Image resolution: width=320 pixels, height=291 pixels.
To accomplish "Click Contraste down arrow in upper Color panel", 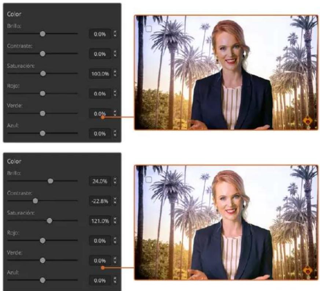I will (x=115, y=56).
